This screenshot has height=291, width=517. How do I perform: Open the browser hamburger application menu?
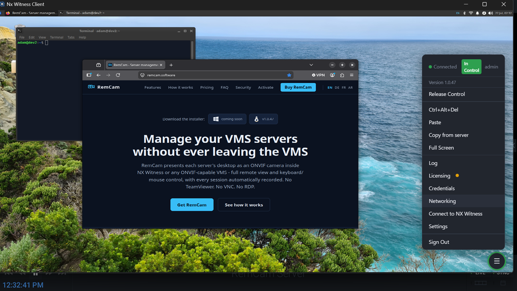352,75
